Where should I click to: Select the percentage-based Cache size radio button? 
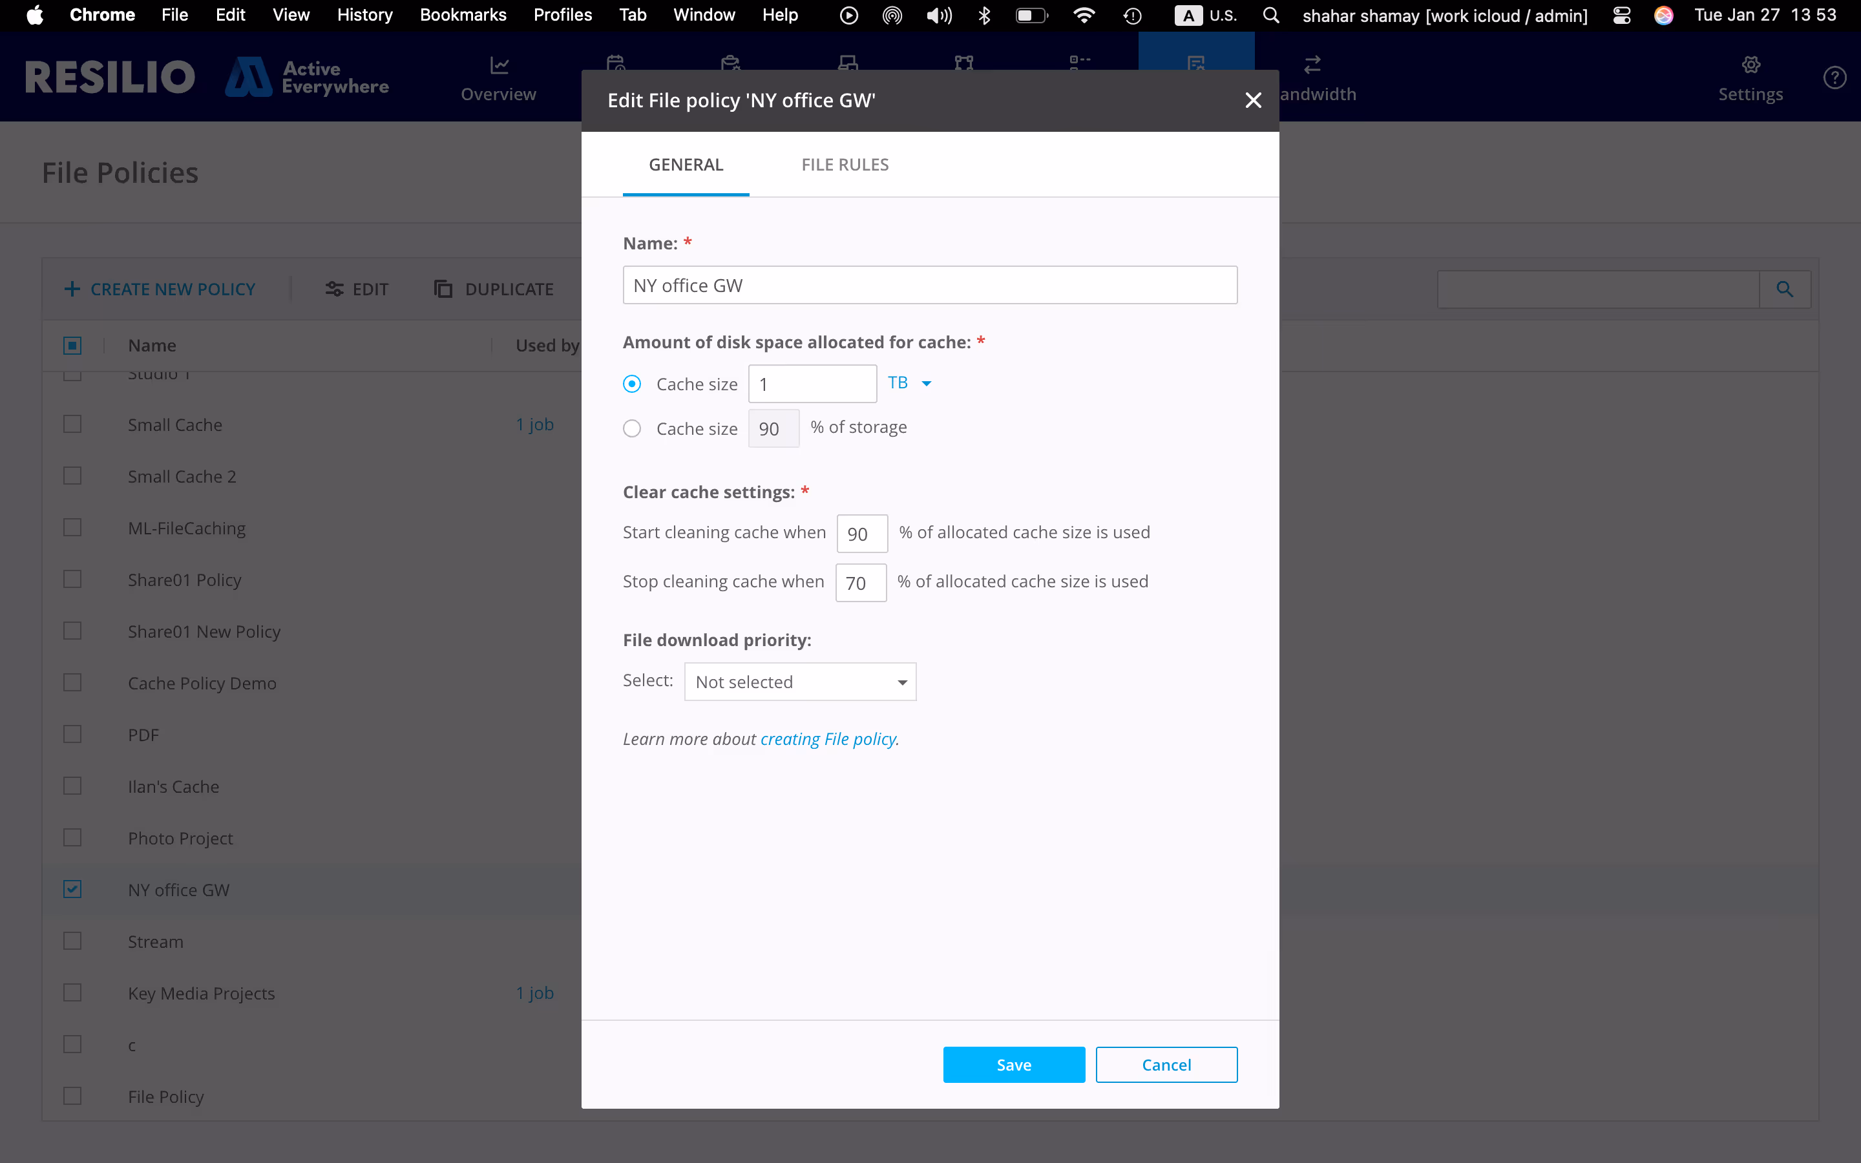click(x=632, y=428)
